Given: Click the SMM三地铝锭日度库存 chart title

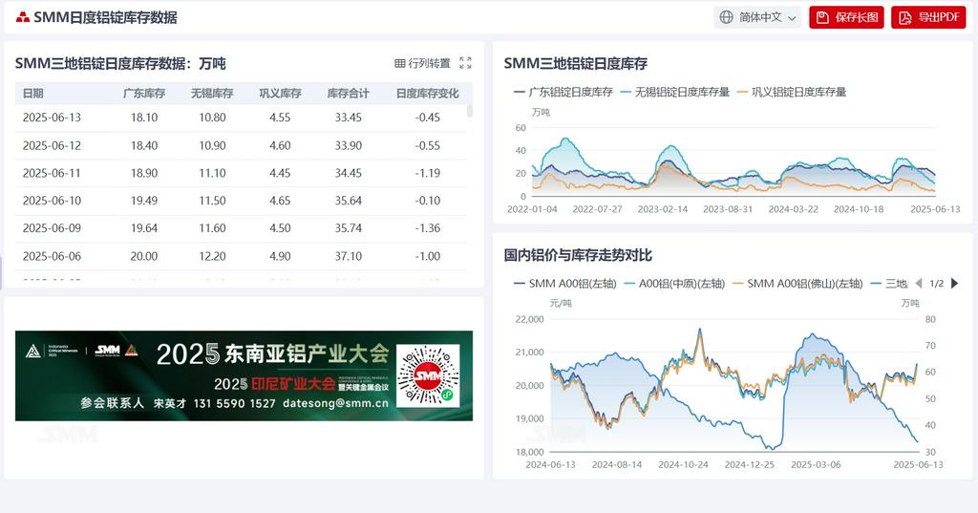Looking at the screenshot, I should [x=576, y=63].
